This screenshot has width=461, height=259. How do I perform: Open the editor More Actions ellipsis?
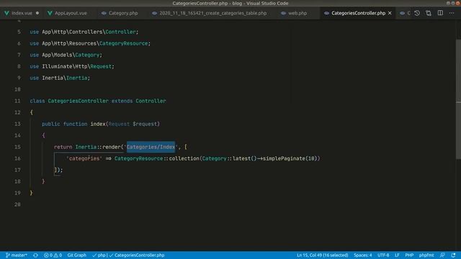pos(452,13)
